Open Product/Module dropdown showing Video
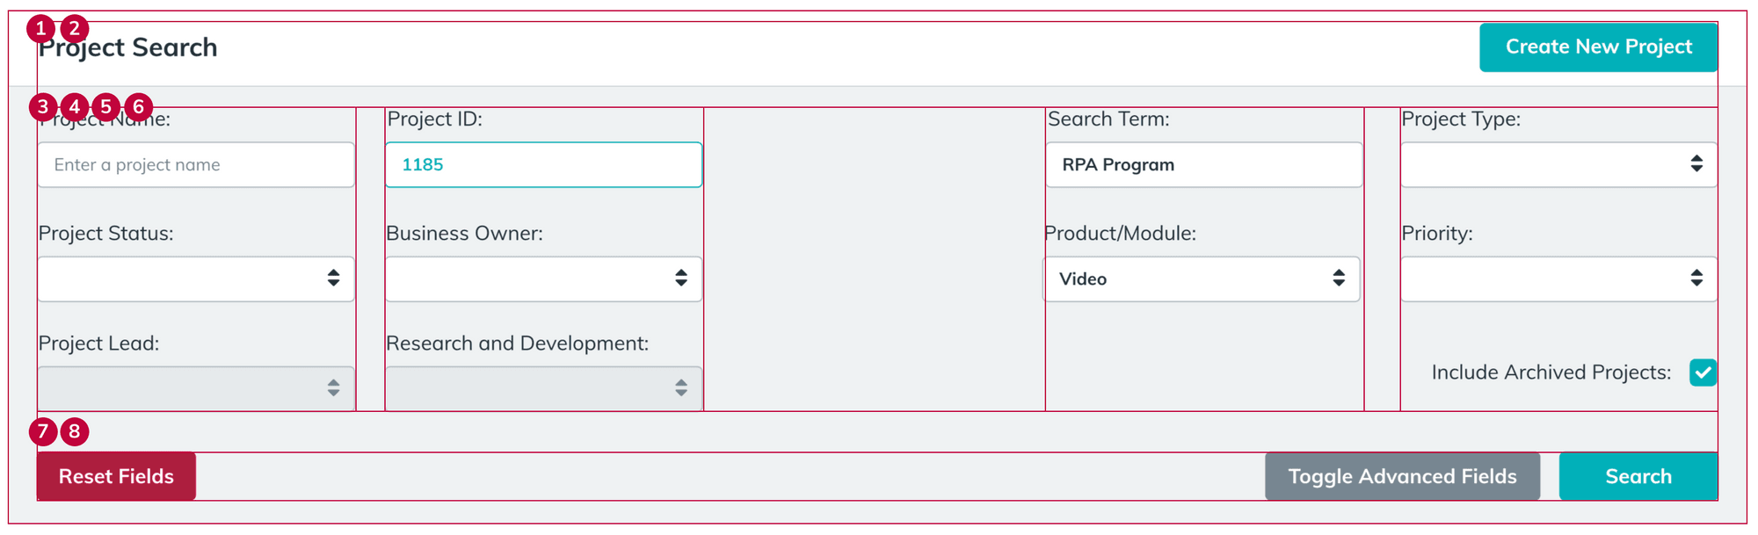Image resolution: width=1758 pixels, height=535 pixels. 1202,279
